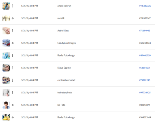Screen dimensions: 155x123
Task: Open asset link #116320325
Action: (145, 6)
